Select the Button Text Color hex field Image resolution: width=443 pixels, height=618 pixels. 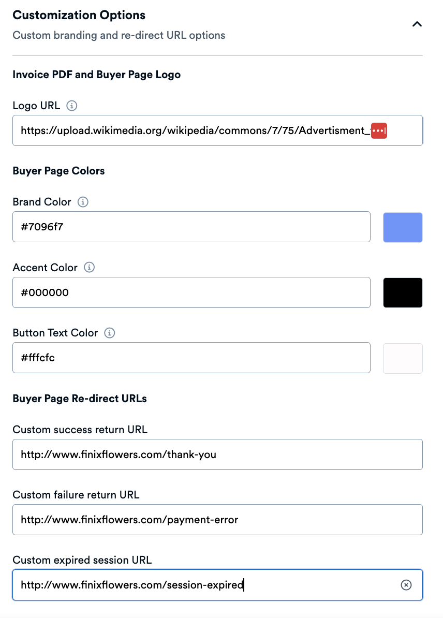click(191, 358)
